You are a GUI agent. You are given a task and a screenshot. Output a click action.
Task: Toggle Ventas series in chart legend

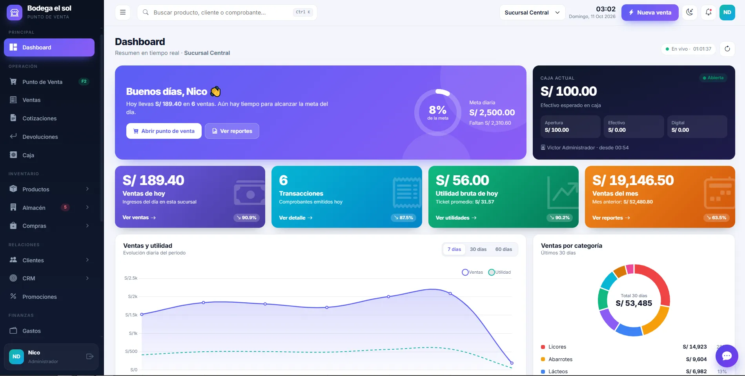472,272
